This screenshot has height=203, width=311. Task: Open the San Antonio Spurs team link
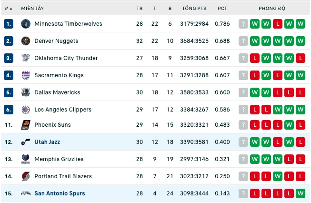click(60, 193)
